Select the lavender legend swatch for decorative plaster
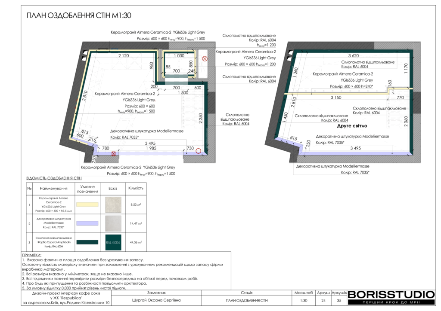The width and height of the screenshot is (441, 311). (87, 223)
